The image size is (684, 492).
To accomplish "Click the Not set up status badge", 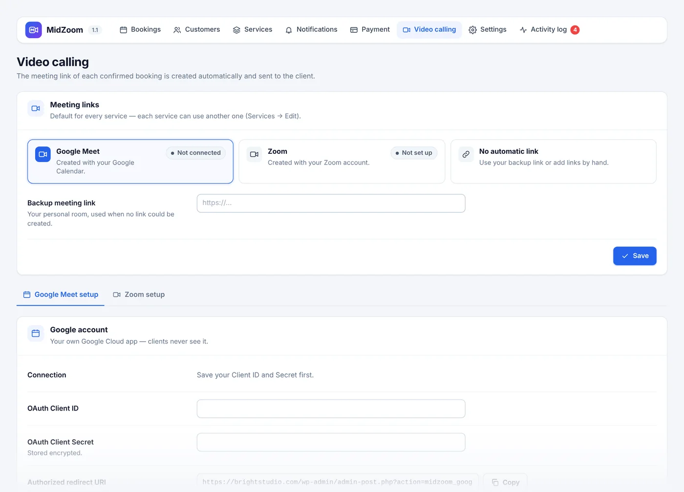I will [x=414, y=153].
